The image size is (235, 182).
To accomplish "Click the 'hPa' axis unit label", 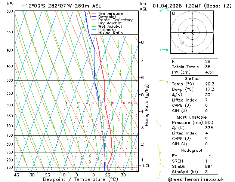I will (x=10, y=4).
